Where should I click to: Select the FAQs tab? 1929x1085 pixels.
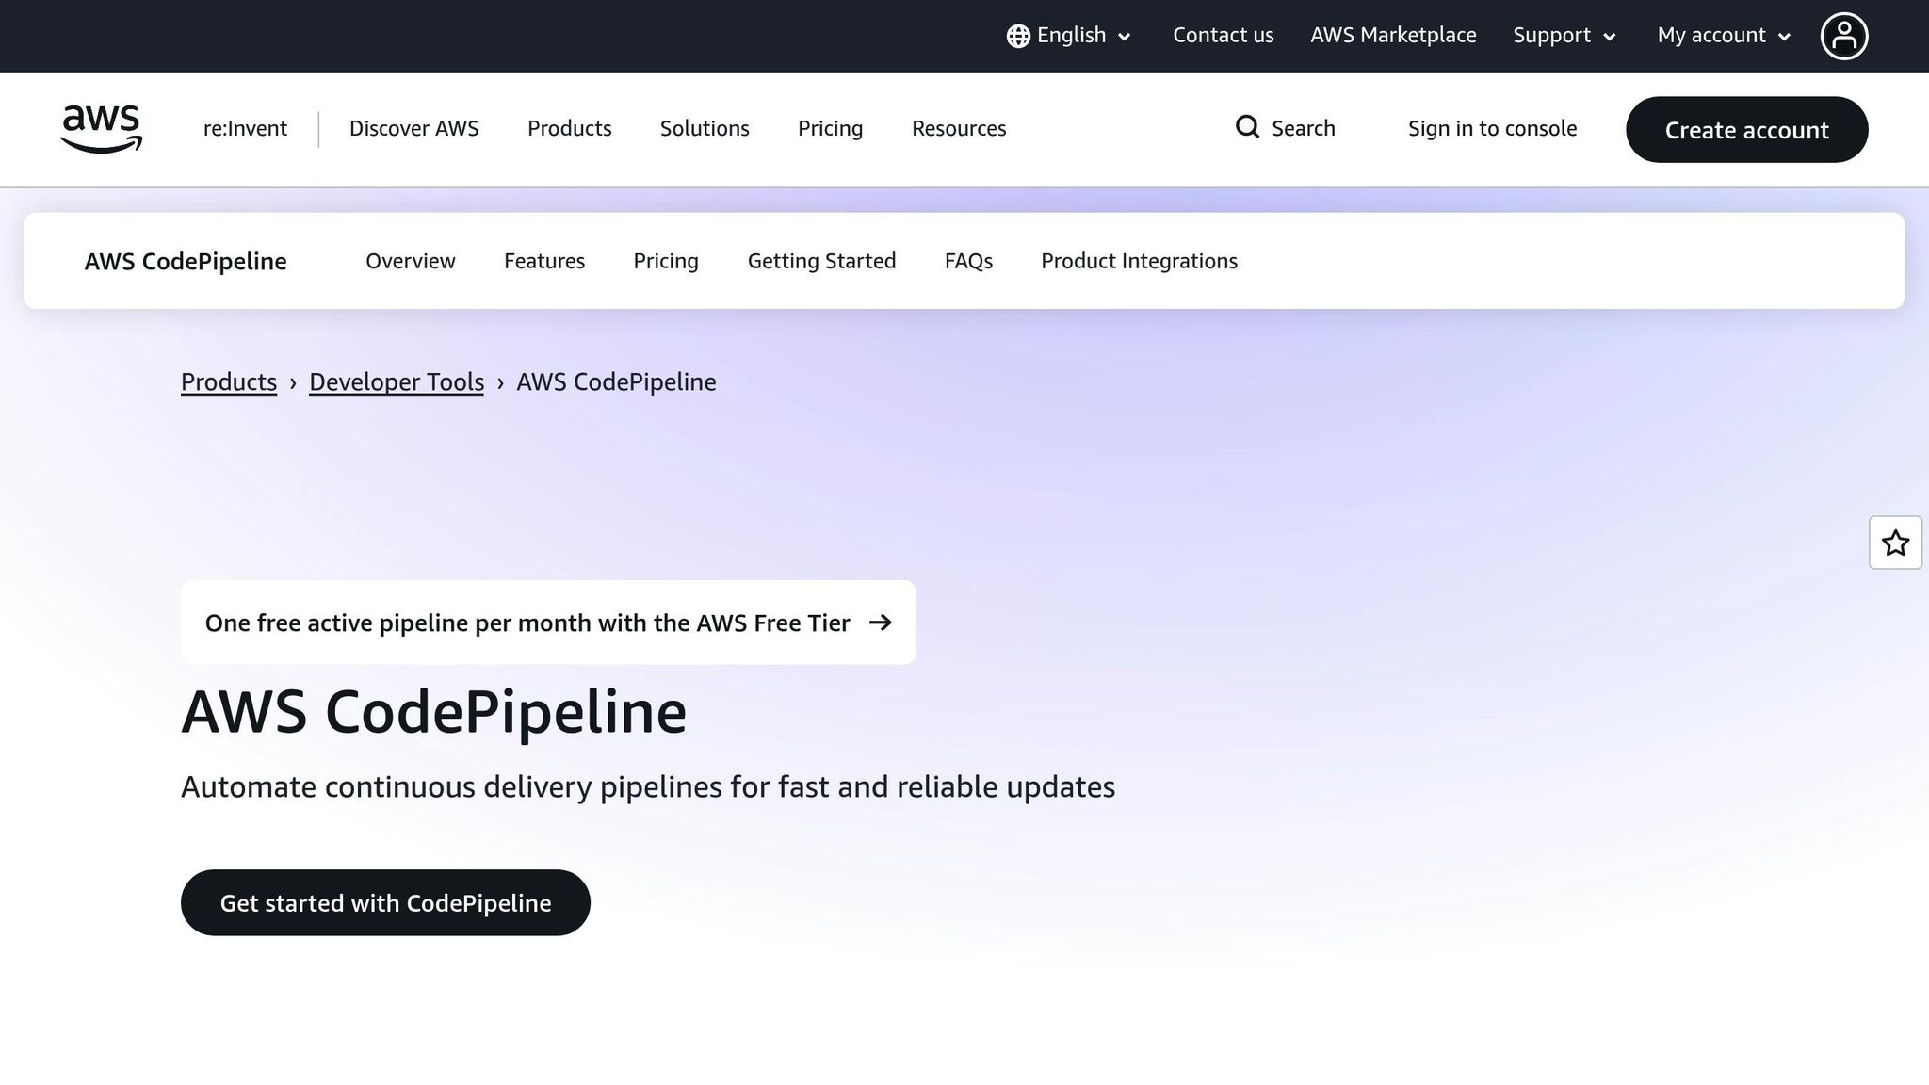click(x=968, y=261)
